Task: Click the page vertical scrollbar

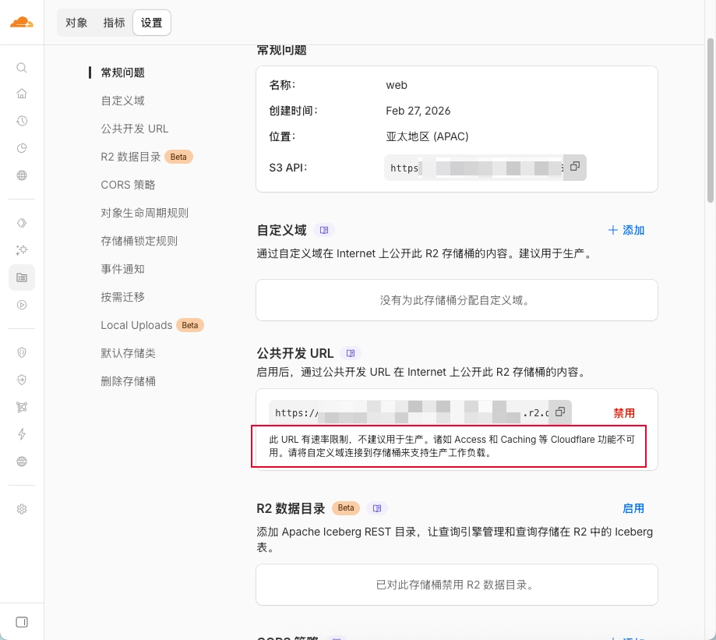Action: [x=710, y=117]
